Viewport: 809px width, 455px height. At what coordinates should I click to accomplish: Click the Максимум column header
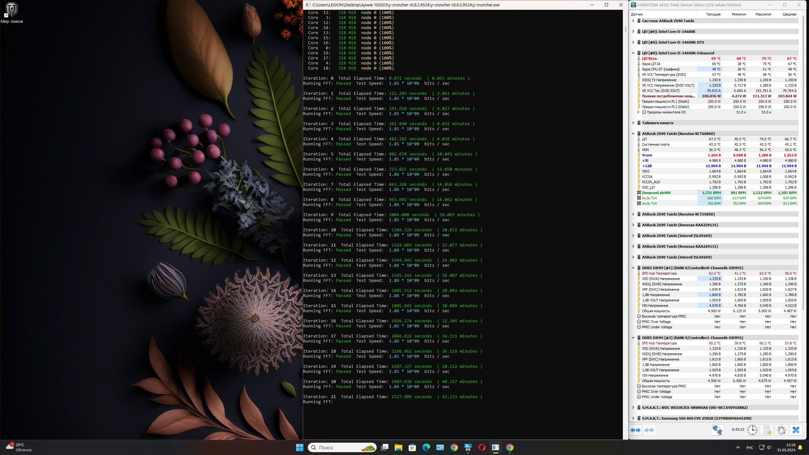pos(763,14)
